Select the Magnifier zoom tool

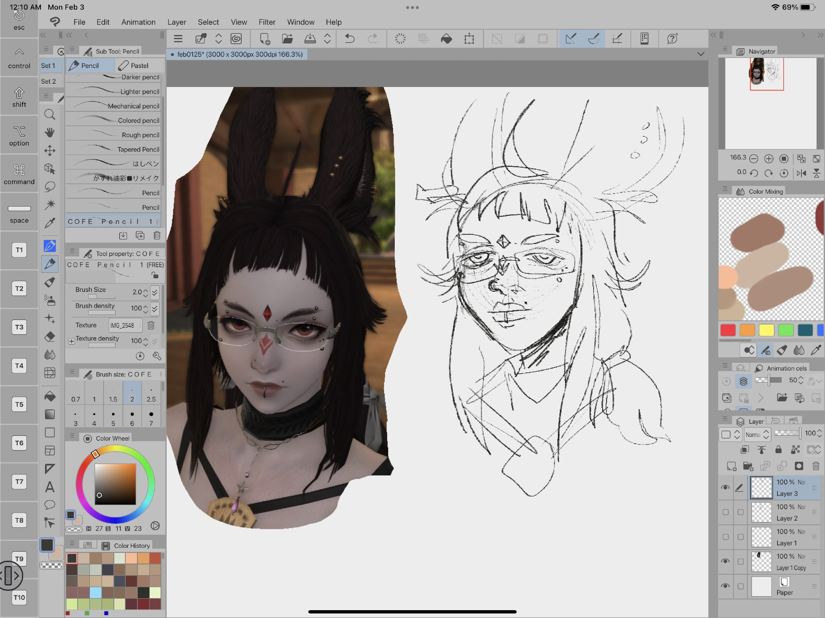click(x=49, y=114)
